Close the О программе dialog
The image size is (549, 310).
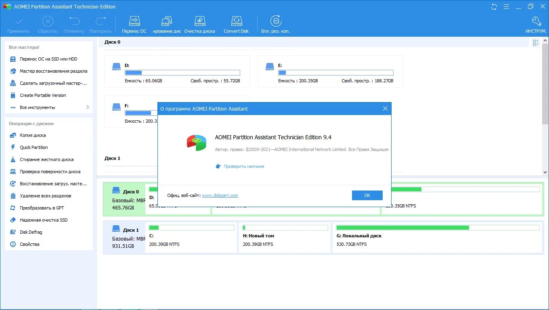[x=385, y=109]
